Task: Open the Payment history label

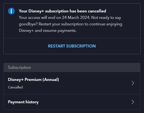Action: 23,102
